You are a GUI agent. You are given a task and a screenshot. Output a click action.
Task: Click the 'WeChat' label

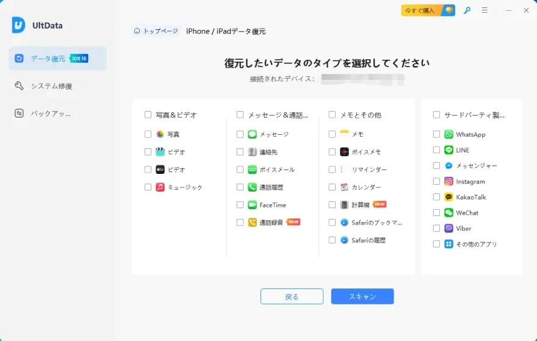coord(467,213)
